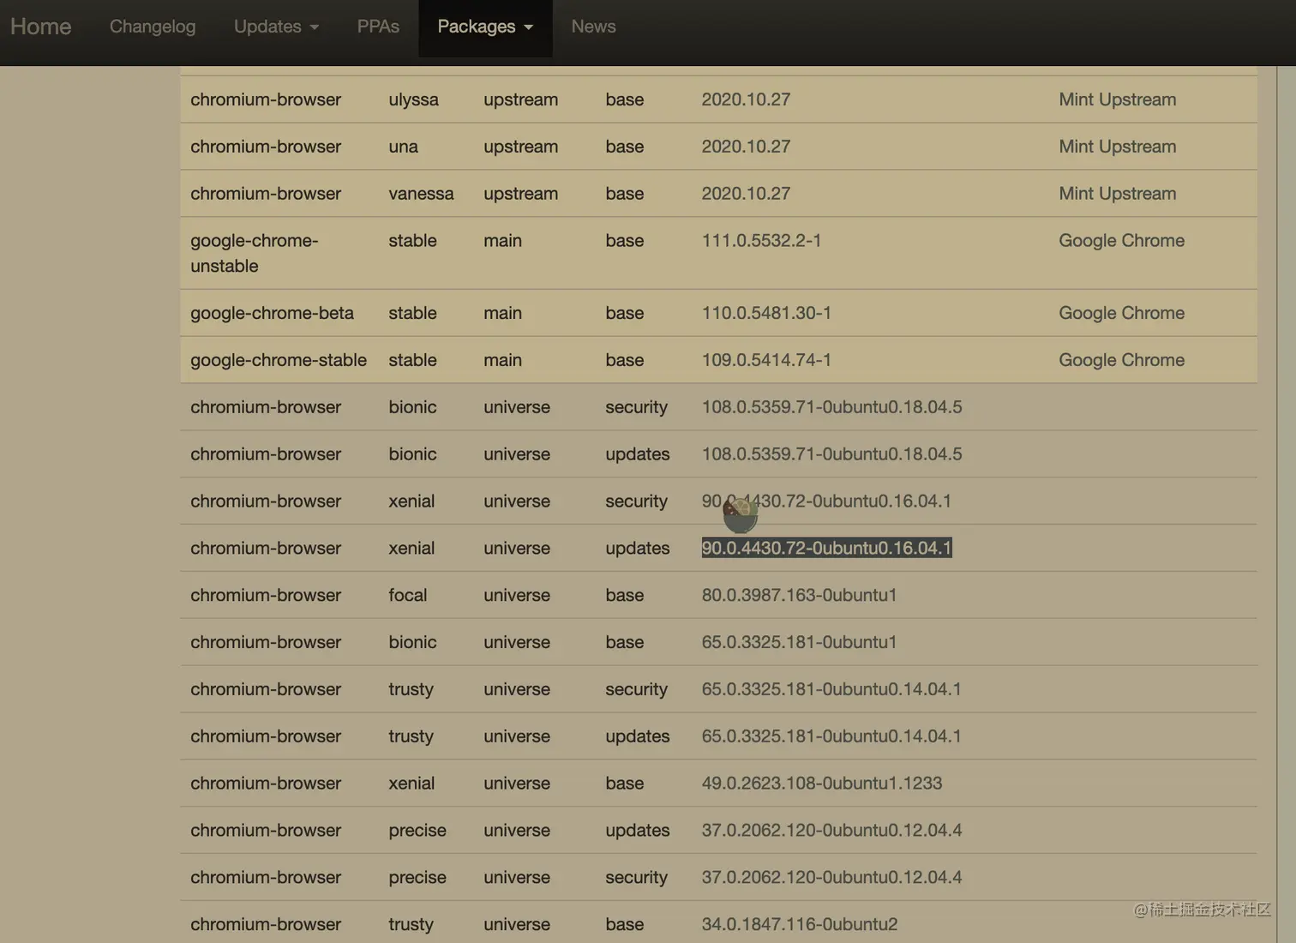Click version 110.0.5481.30-1 cell
The height and width of the screenshot is (943, 1296).
click(x=766, y=313)
